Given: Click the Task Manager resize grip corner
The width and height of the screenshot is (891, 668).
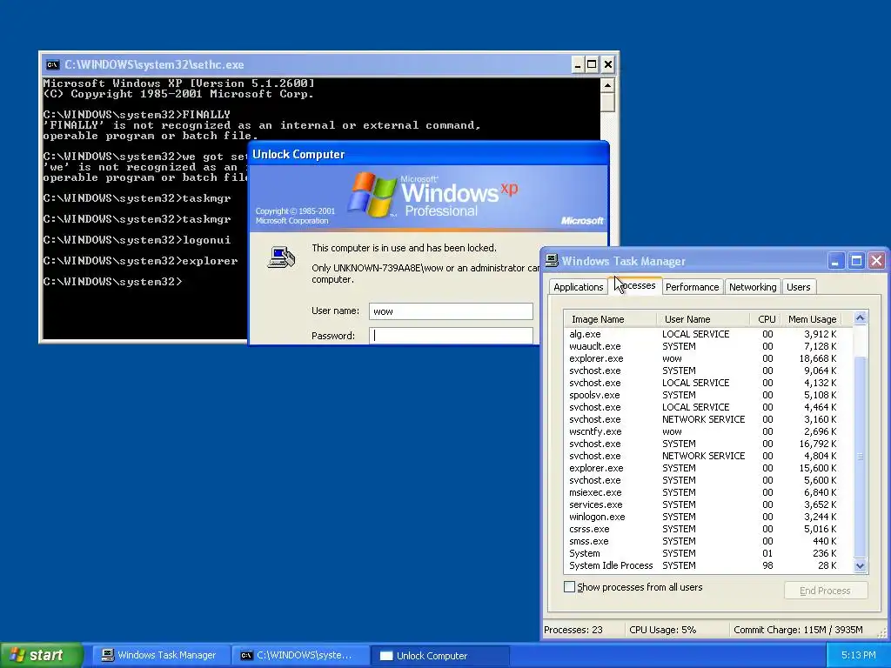Looking at the screenshot, I should pos(881,632).
